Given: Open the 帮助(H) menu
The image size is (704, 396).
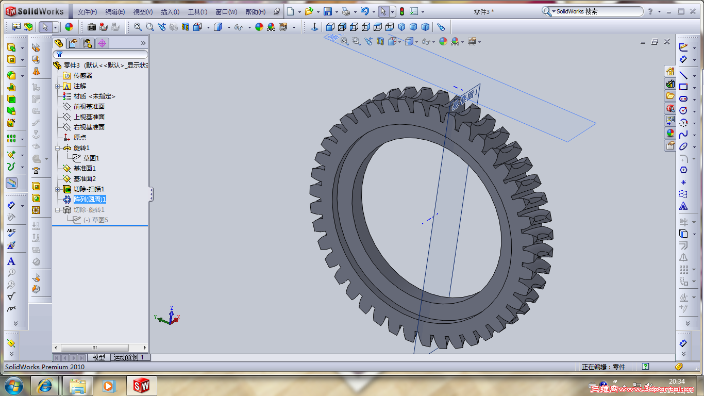Looking at the screenshot, I should click(256, 12).
